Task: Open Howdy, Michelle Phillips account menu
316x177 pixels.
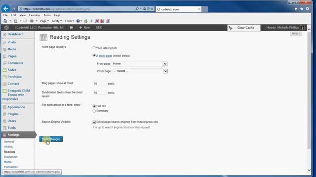Action: pos(285,28)
